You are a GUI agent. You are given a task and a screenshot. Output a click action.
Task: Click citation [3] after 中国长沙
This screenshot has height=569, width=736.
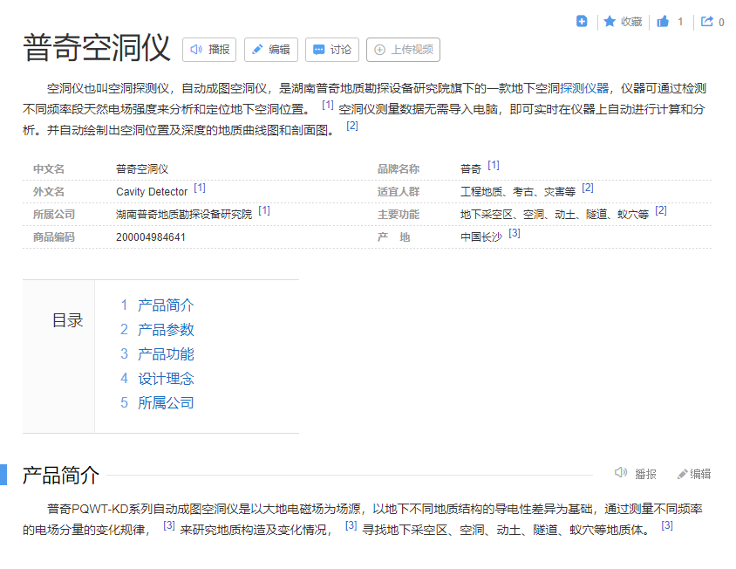click(515, 233)
